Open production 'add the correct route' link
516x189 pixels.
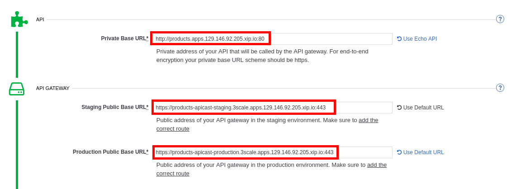point(377,165)
